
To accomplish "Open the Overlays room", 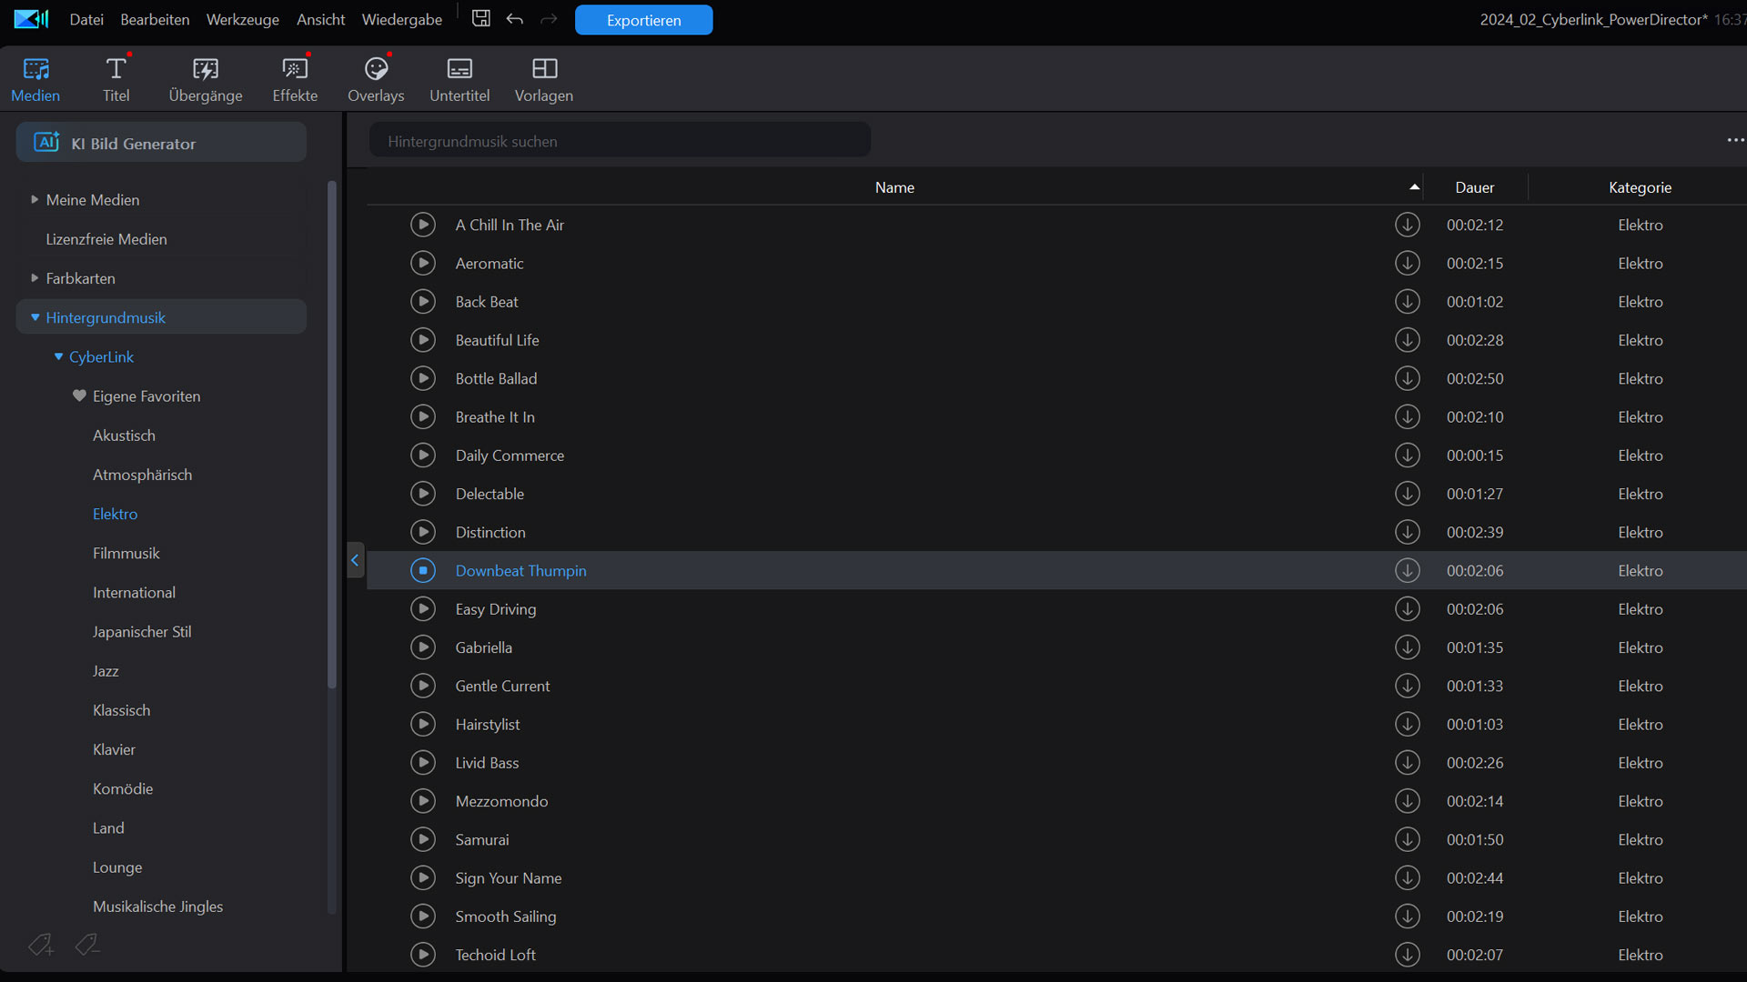I will point(376,79).
